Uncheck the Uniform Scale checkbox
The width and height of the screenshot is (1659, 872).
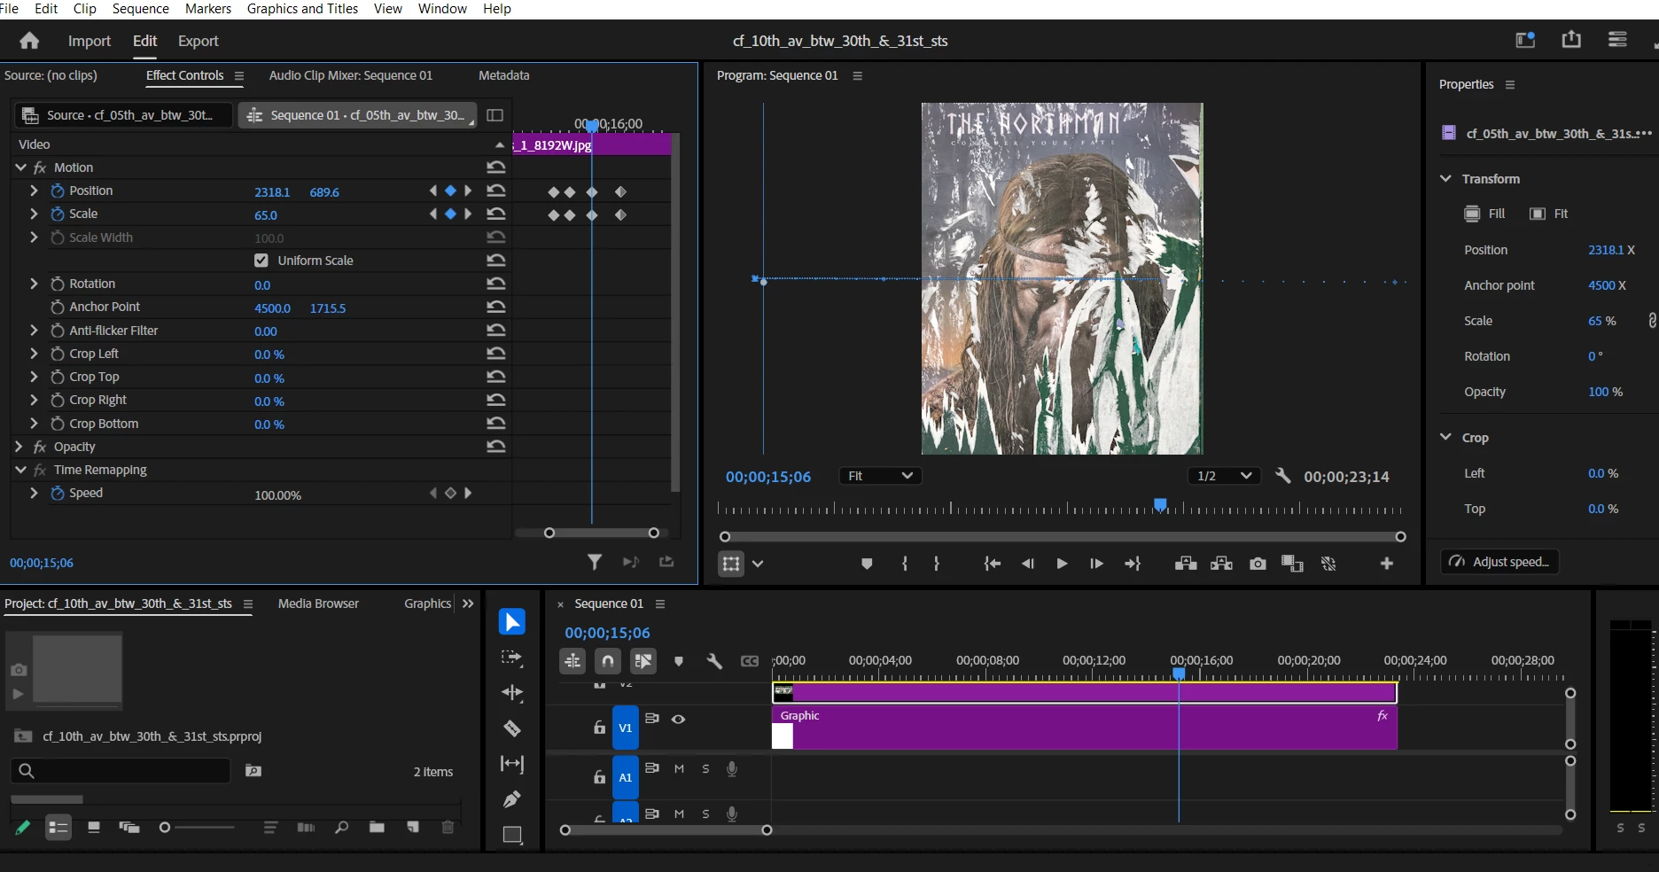click(x=261, y=261)
